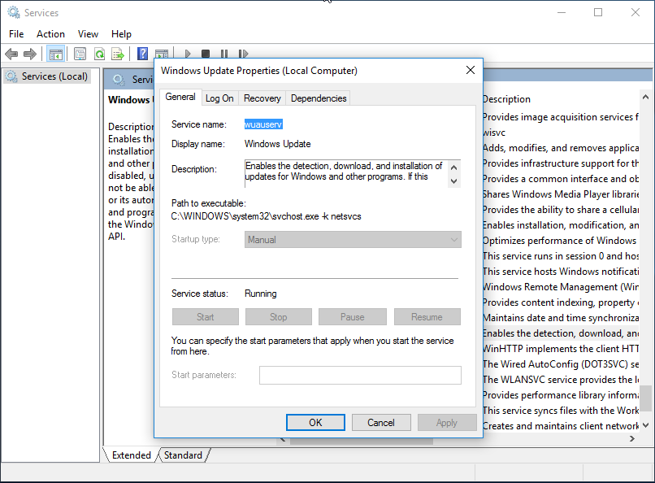The height and width of the screenshot is (483, 655).
Task: Click the Pause service button
Action: pyautogui.click(x=352, y=317)
